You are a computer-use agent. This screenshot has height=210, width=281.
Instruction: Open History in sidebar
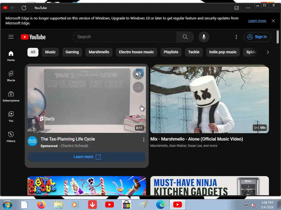[11, 137]
